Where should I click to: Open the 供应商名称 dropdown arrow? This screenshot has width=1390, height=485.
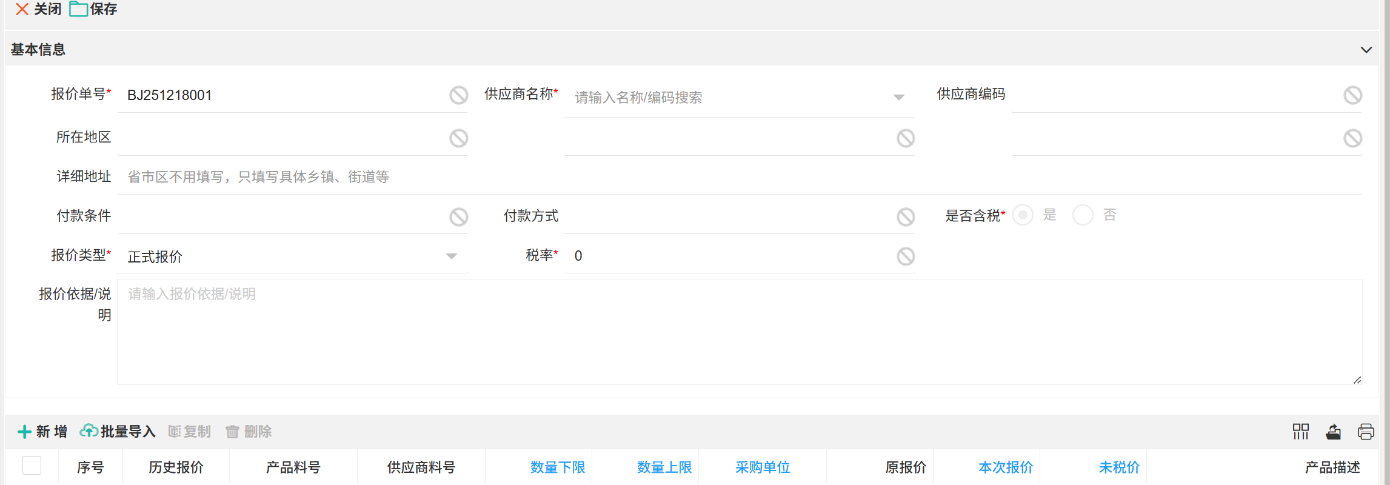coord(898,98)
